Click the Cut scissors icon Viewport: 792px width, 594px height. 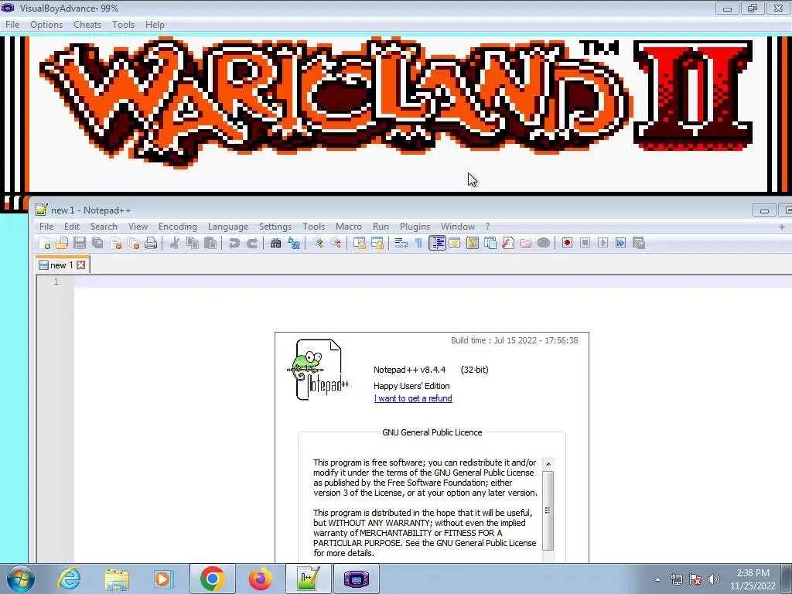[x=175, y=244]
